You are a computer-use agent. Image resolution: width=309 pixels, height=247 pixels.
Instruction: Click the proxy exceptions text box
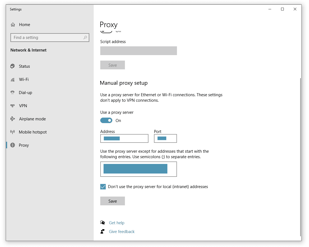click(x=139, y=169)
